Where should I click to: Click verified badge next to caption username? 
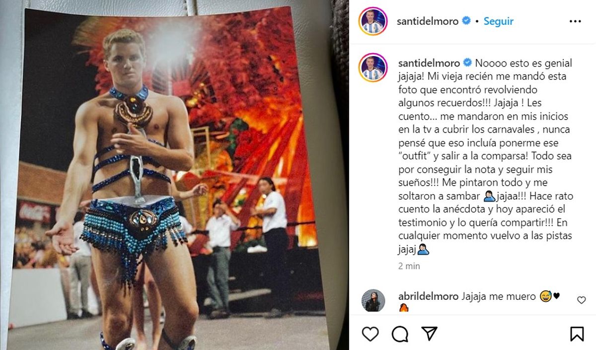[466, 63]
